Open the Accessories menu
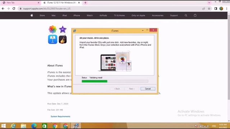The image size is (230, 129). (x=157, y=15)
